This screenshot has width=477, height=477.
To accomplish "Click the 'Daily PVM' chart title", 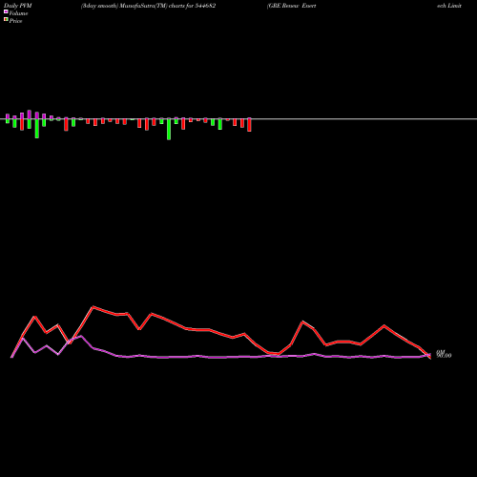I will [x=18, y=6].
